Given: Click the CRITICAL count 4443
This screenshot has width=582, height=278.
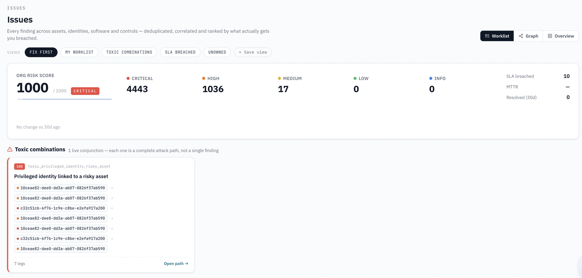Looking at the screenshot, I should 137,89.
